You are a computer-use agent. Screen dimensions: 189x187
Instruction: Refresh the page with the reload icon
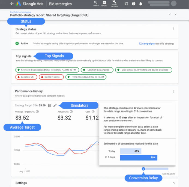(126, 4)
